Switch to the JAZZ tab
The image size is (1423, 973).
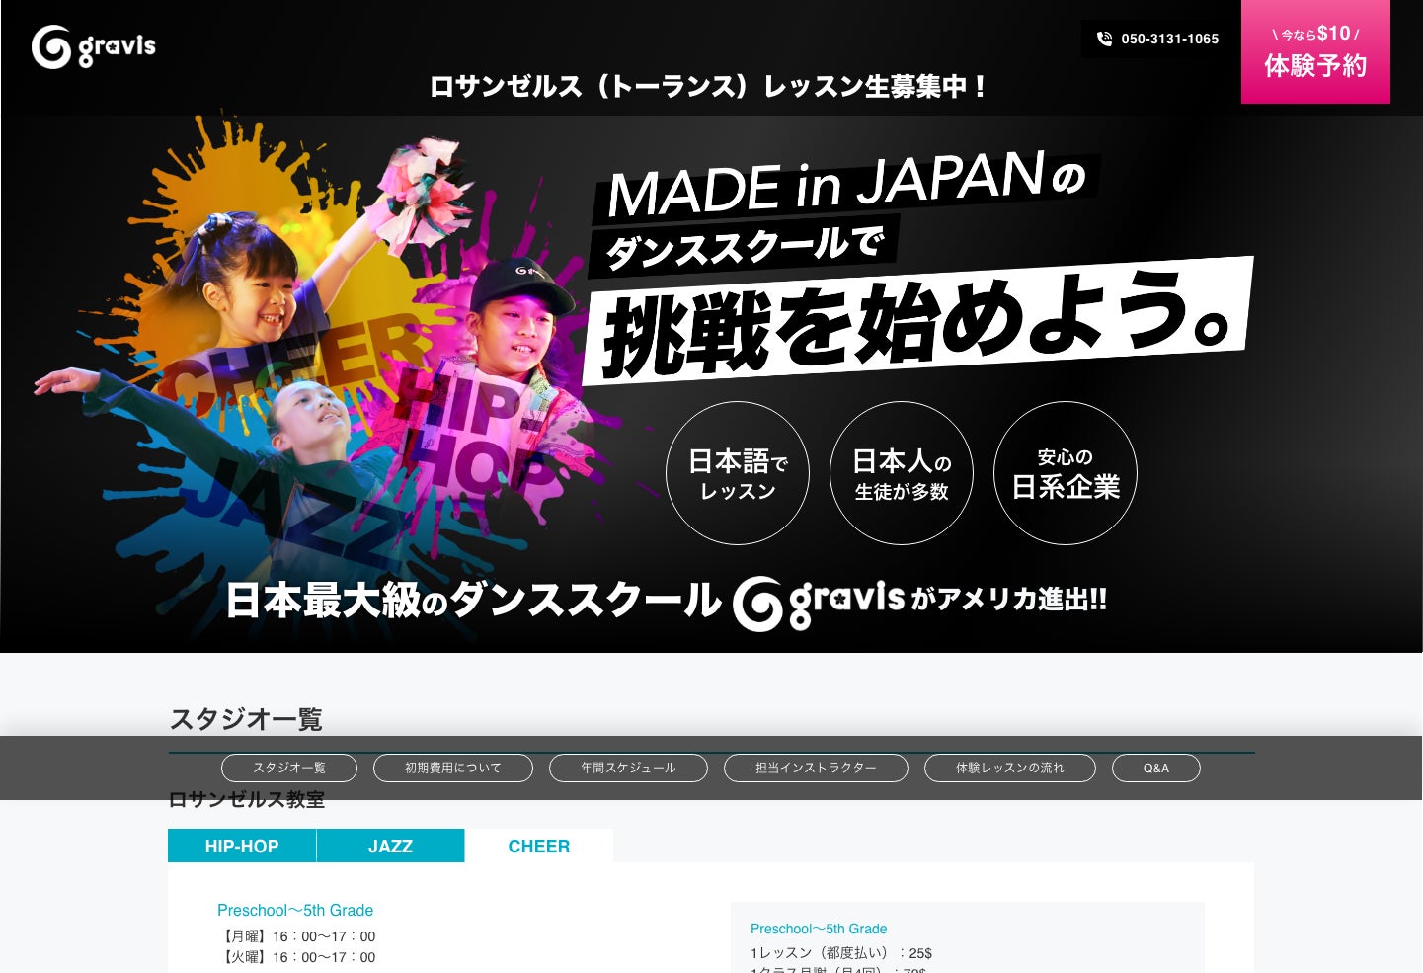[391, 846]
